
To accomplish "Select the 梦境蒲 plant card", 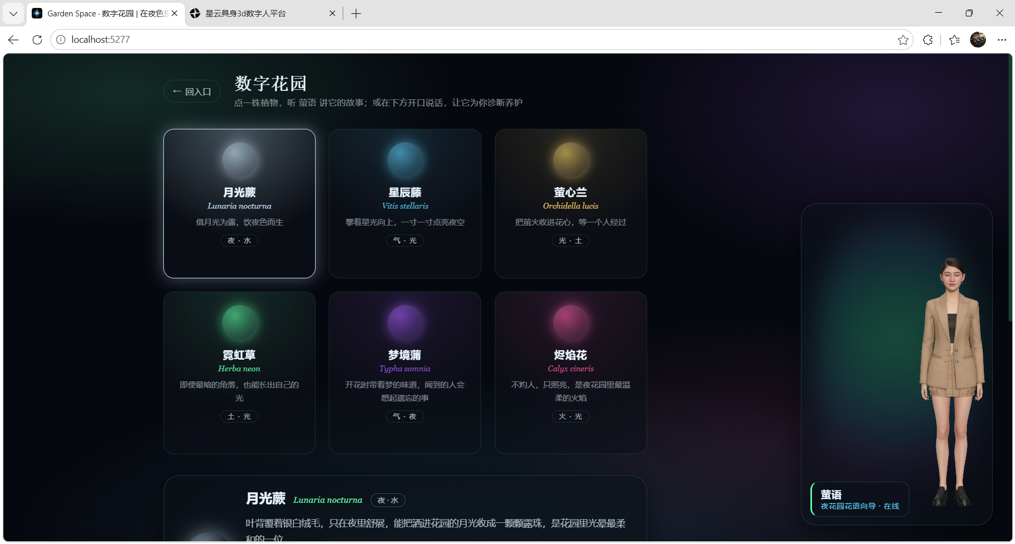I will click(x=405, y=373).
